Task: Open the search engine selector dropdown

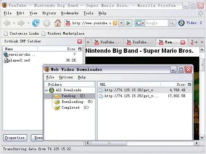Action: pyautogui.click(x=143, y=23)
